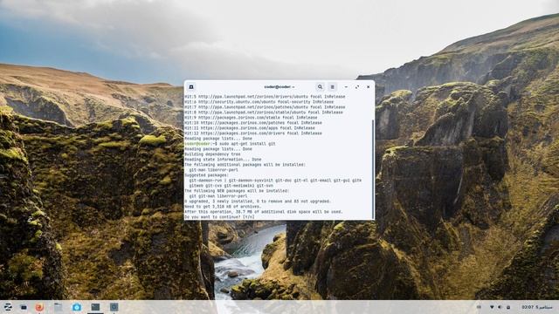Click the Hit:9 packages.zorinos.com stable line
This screenshot has height=314, width=559.
point(251,117)
